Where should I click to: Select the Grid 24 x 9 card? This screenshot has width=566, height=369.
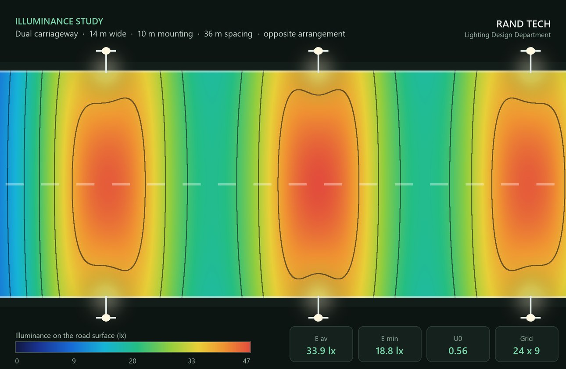[x=527, y=344]
